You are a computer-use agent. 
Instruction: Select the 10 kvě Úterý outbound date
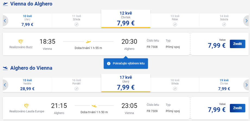[x=27, y=21]
